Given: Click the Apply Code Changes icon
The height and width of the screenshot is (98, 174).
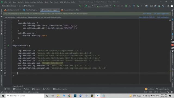Looking at the screenshot, I should click(x=122, y=6).
